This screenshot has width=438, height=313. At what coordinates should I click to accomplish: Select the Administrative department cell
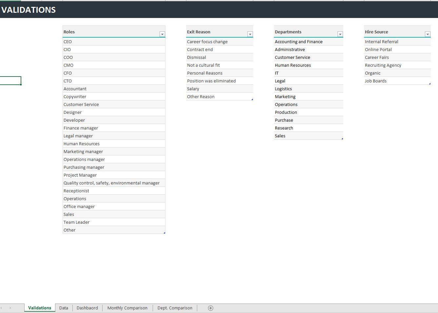click(309, 49)
